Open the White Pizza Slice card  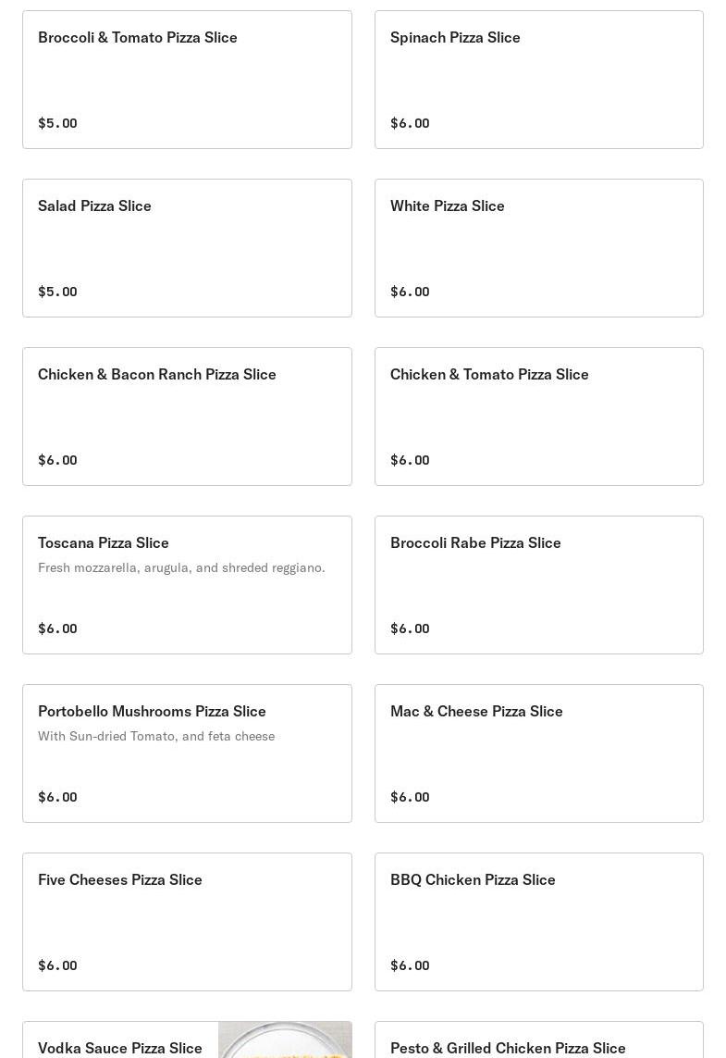click(x=538, y=248)
